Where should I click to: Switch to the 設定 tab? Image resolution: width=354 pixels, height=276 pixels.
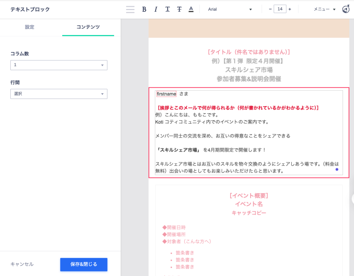tap(30, 27)
